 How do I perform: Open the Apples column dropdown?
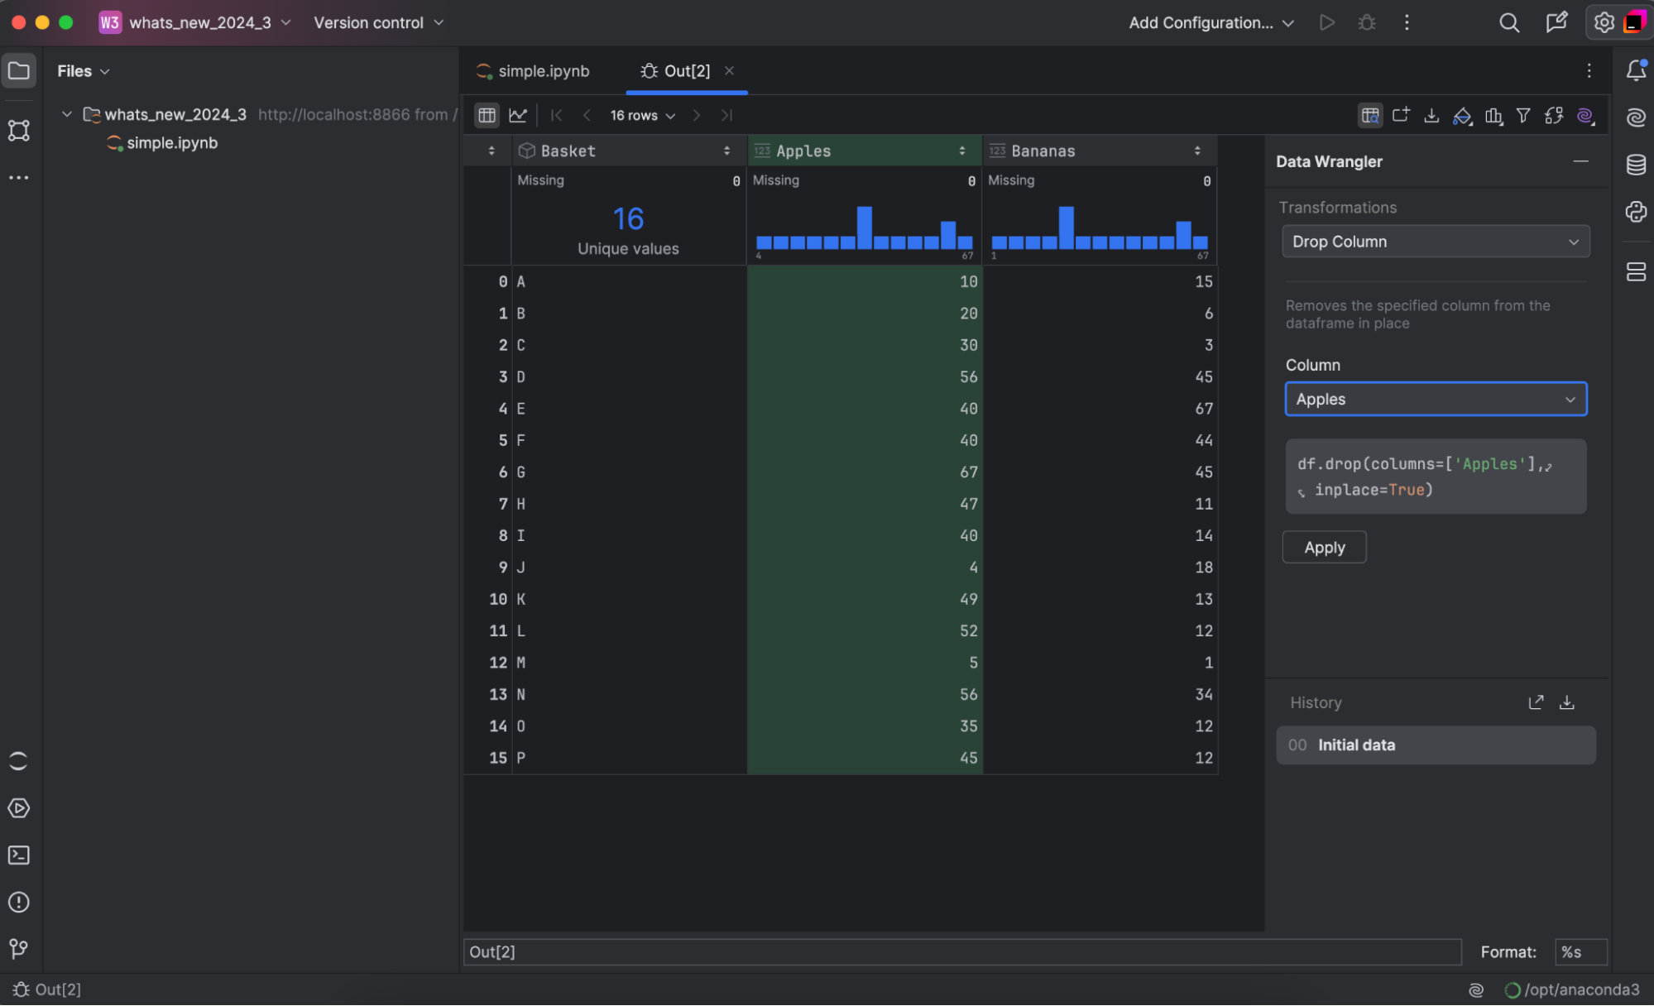(x=1436, y=400)
